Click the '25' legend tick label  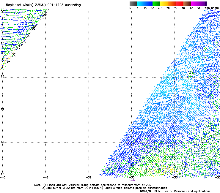tap(168, 8)
